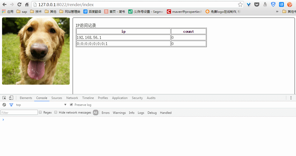The height and width of the screenshot is (156, 296).
Task: Click the count cell for 192.168.56.1
Action: [x=189, y=38]
